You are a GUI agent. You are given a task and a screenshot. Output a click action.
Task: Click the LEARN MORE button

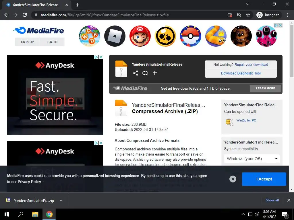(x=266, y=88)
